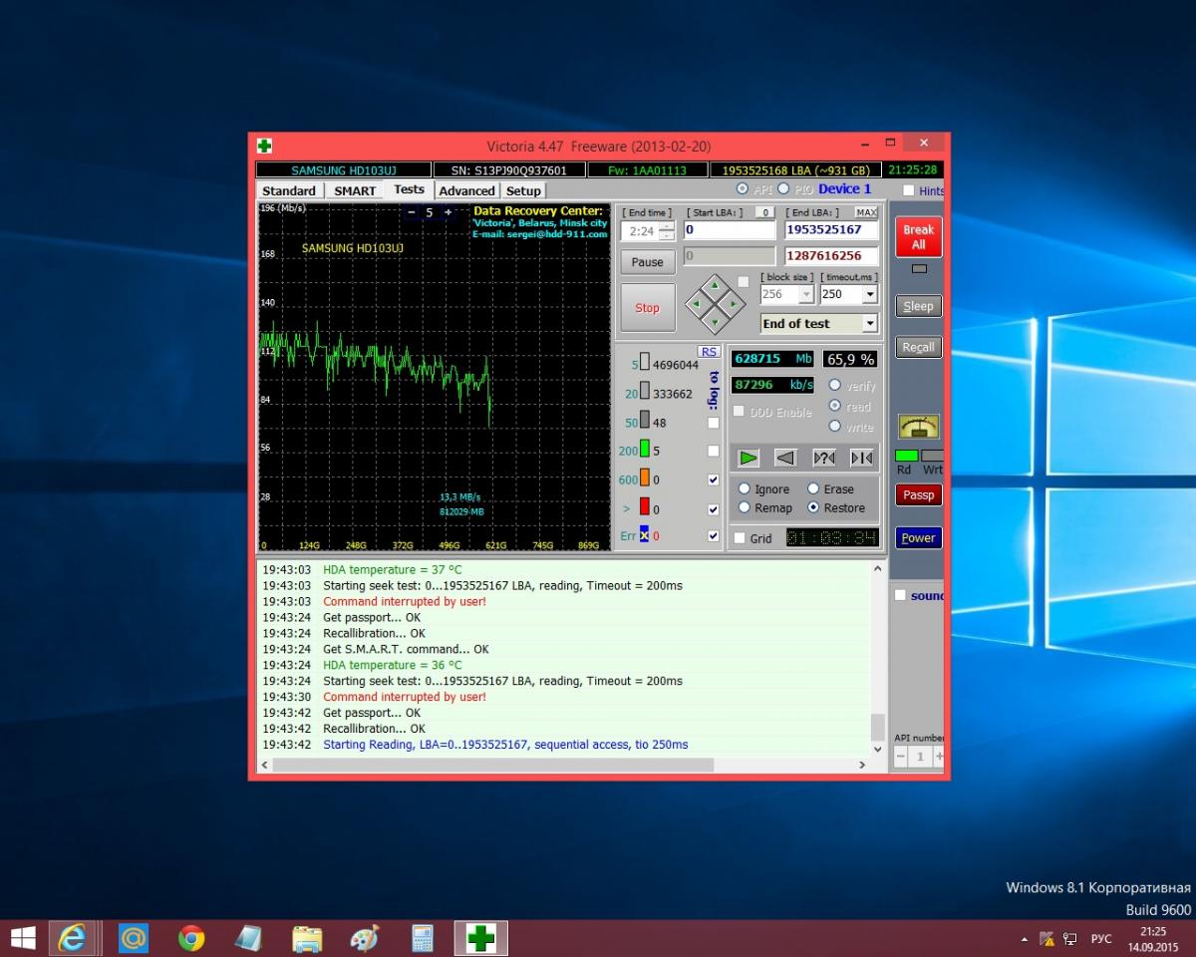Select the reverse scan arrow icon
1196x957 pixels.
[785, 458]
